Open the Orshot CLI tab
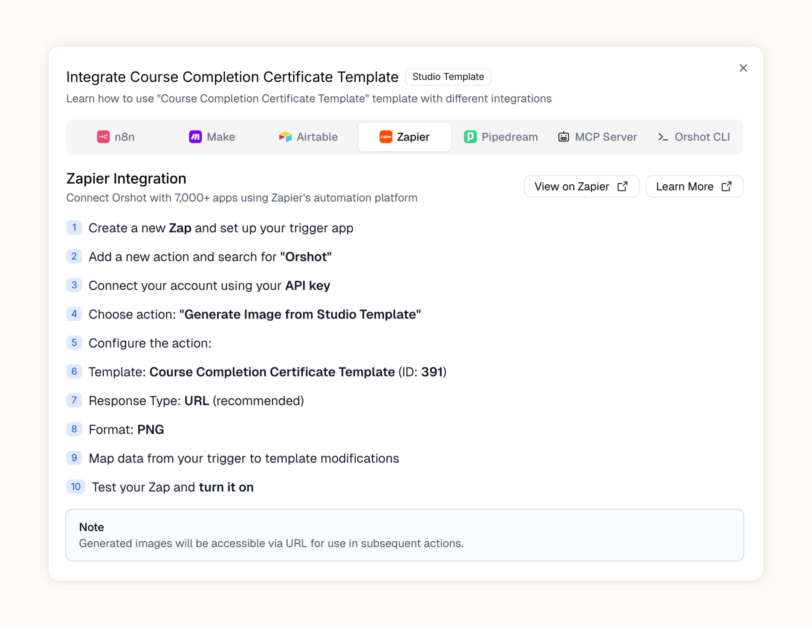This screenshot has height=628, width=812. (694, 137)
